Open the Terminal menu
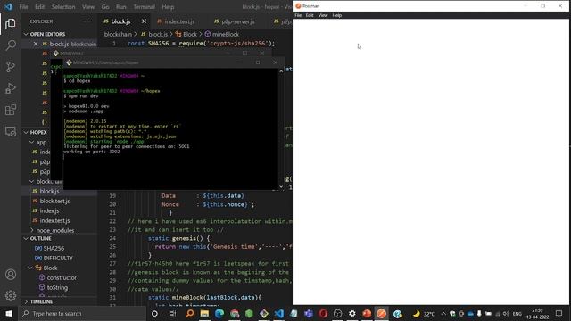This screenshot has width=571, height=321. coord(145,7)
